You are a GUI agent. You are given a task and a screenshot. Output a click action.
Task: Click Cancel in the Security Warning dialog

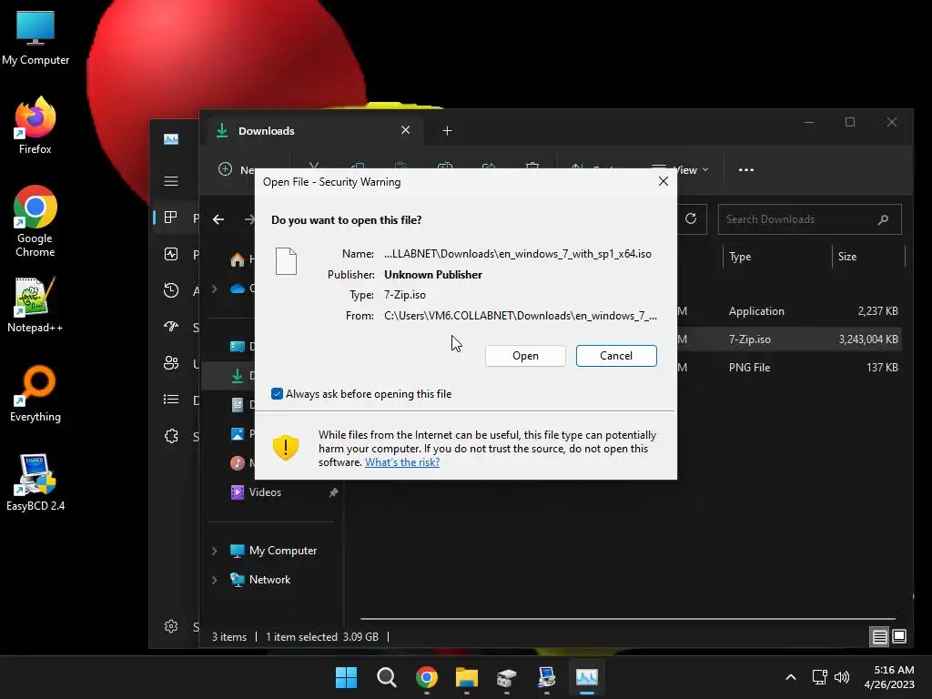pos(616,356)
